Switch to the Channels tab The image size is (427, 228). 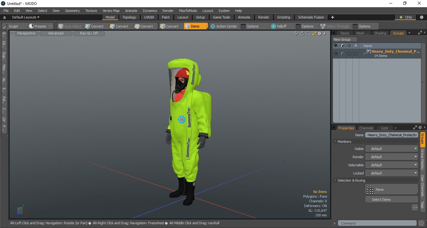coord(366,128)
